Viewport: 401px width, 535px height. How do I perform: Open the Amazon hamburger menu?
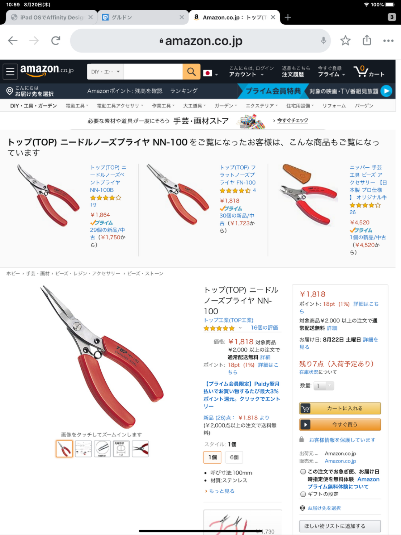pos(10,71)
